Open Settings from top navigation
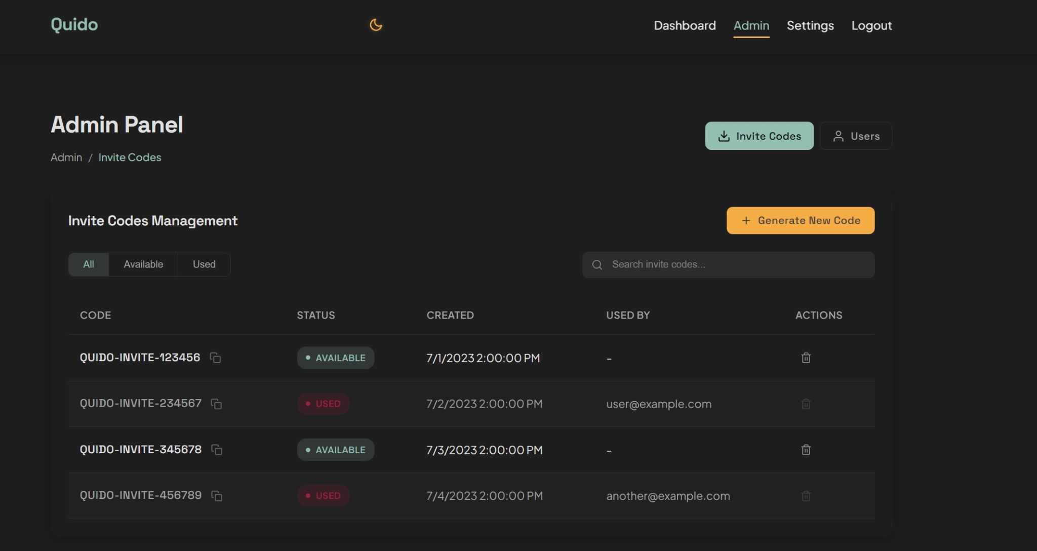 click(810, 25)
